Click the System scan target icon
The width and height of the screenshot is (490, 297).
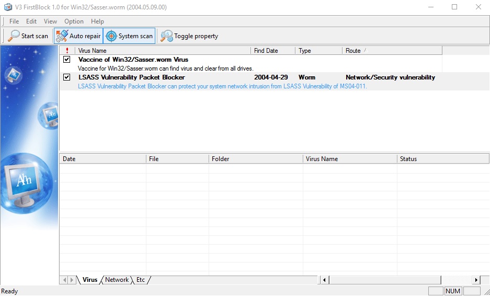[111, 36]
